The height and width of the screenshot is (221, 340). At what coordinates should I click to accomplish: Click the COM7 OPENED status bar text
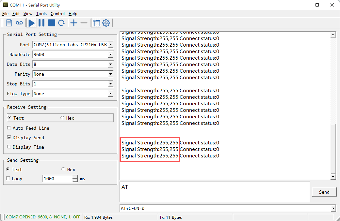coord(43,217)
